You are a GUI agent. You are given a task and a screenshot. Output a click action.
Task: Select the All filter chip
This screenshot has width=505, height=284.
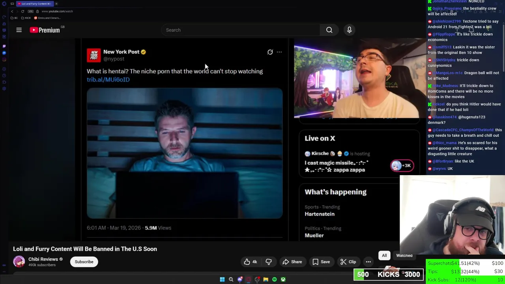[384, 256]
